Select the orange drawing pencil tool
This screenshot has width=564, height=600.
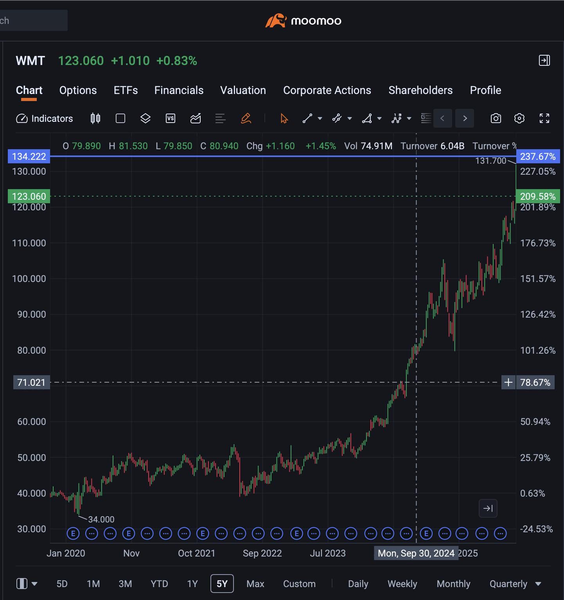[x=246, y=118]
